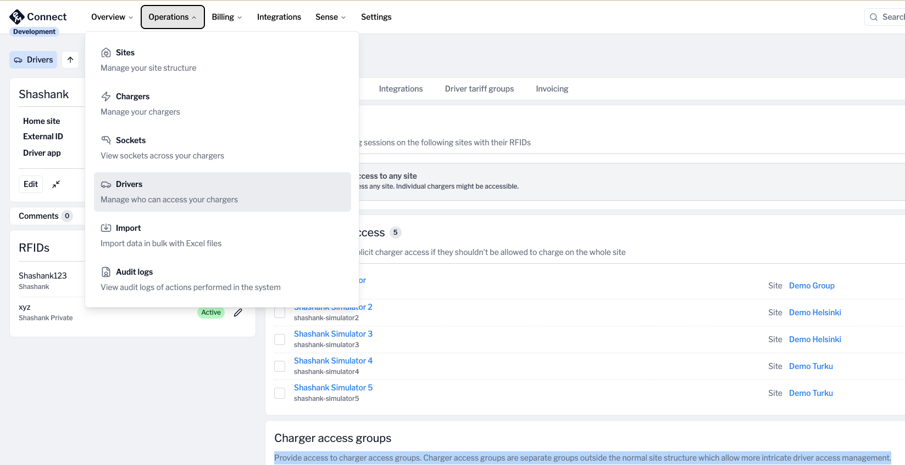The width and height of the screenshot is (905, 465).
Task: Click the Audit logs document icon
Action: 106,272
